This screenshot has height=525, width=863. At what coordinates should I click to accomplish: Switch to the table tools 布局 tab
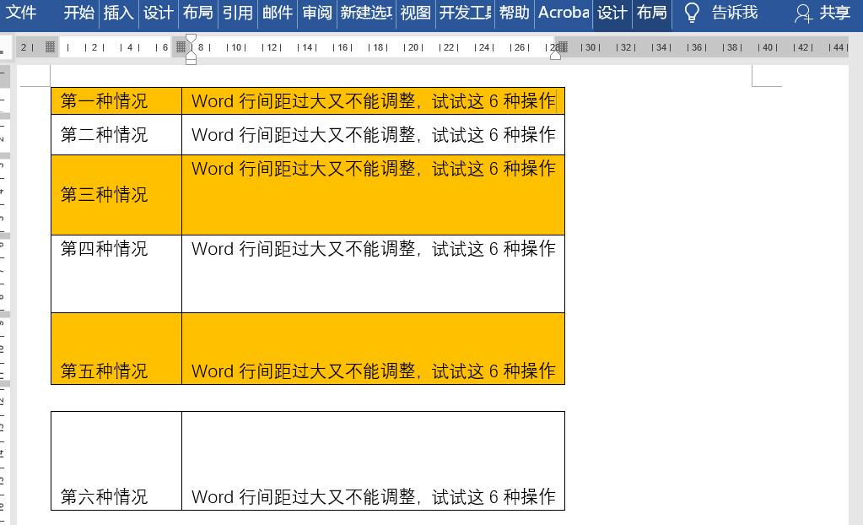point(651,14)
